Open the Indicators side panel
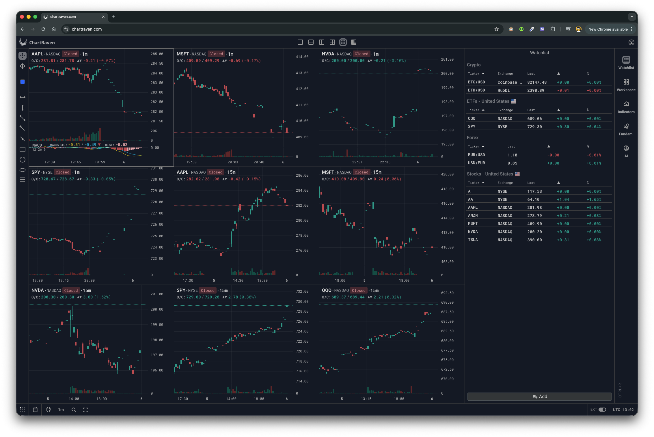 [626, 107]
